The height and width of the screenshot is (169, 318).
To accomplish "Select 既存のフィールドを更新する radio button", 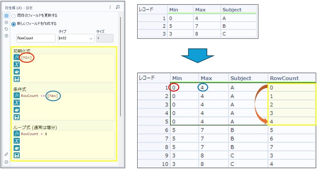I will 14,16.
